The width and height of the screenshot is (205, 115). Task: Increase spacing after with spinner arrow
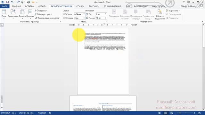[106, 17]
